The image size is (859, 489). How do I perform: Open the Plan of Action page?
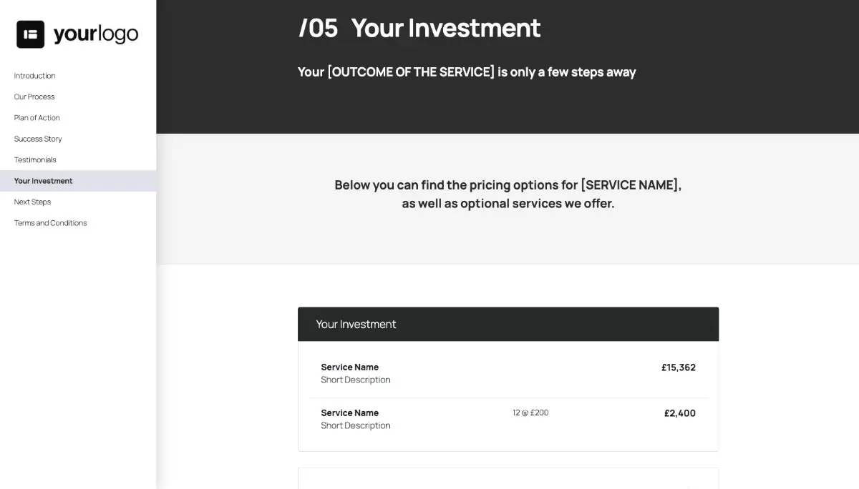click(37, 117)
